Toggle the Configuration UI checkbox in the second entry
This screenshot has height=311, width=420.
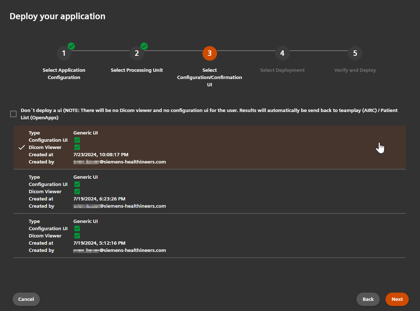click(x=77, y=184)
